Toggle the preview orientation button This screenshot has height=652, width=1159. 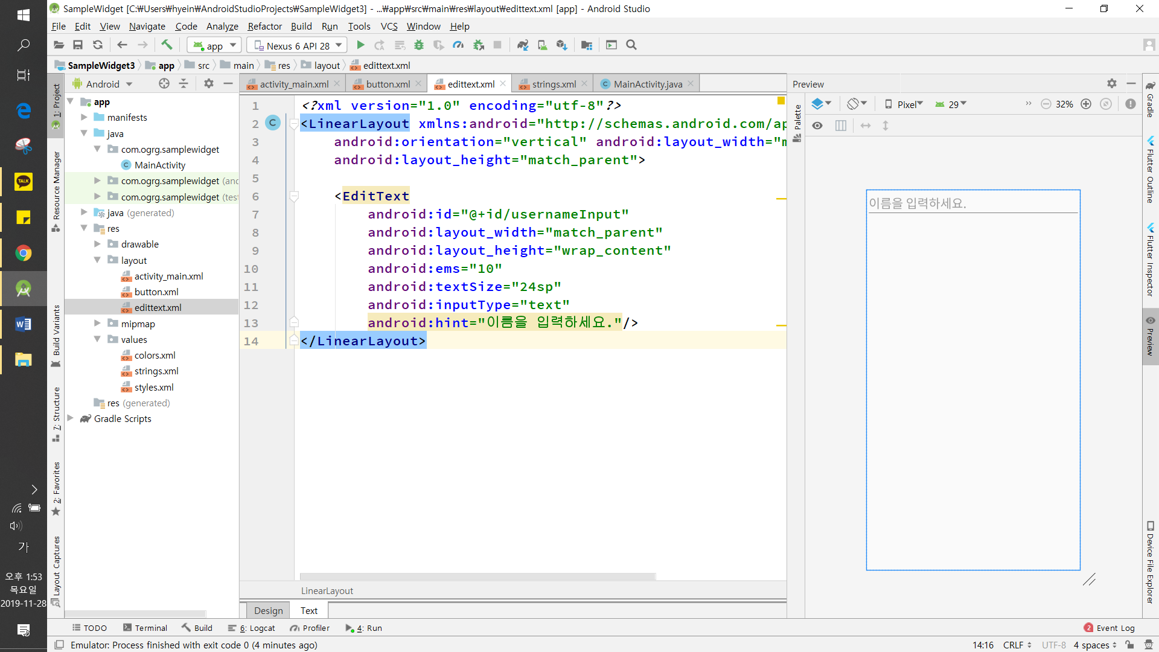[x=856, y=104]
